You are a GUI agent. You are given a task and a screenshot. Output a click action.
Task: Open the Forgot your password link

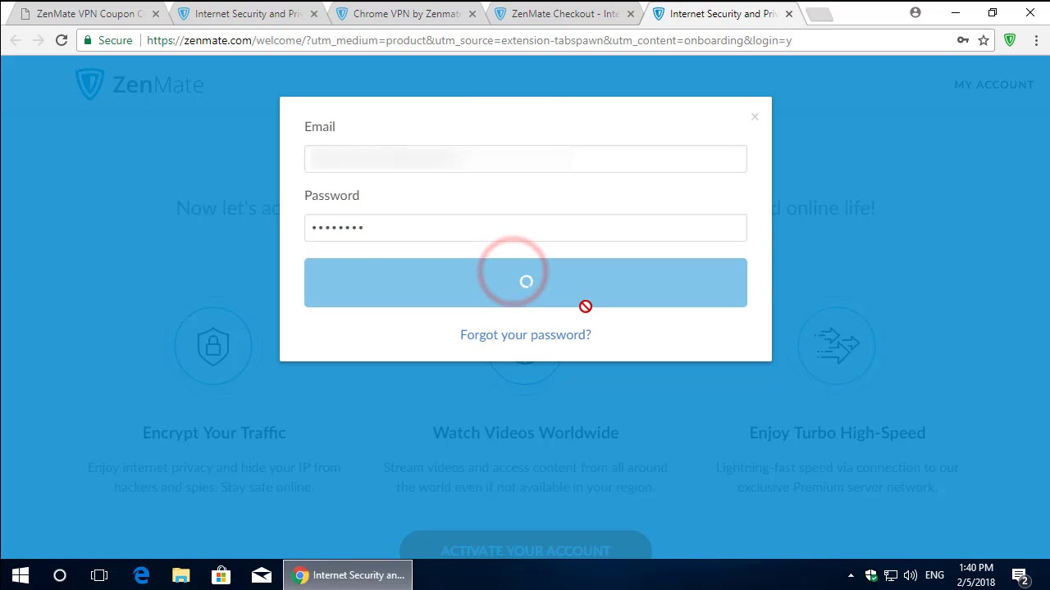pyautogui.click(x=525, y=334)
